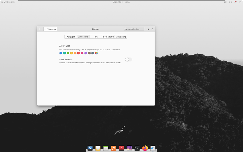
Task: Launch the Music app from the dock
Action: (x=114, y=148)
